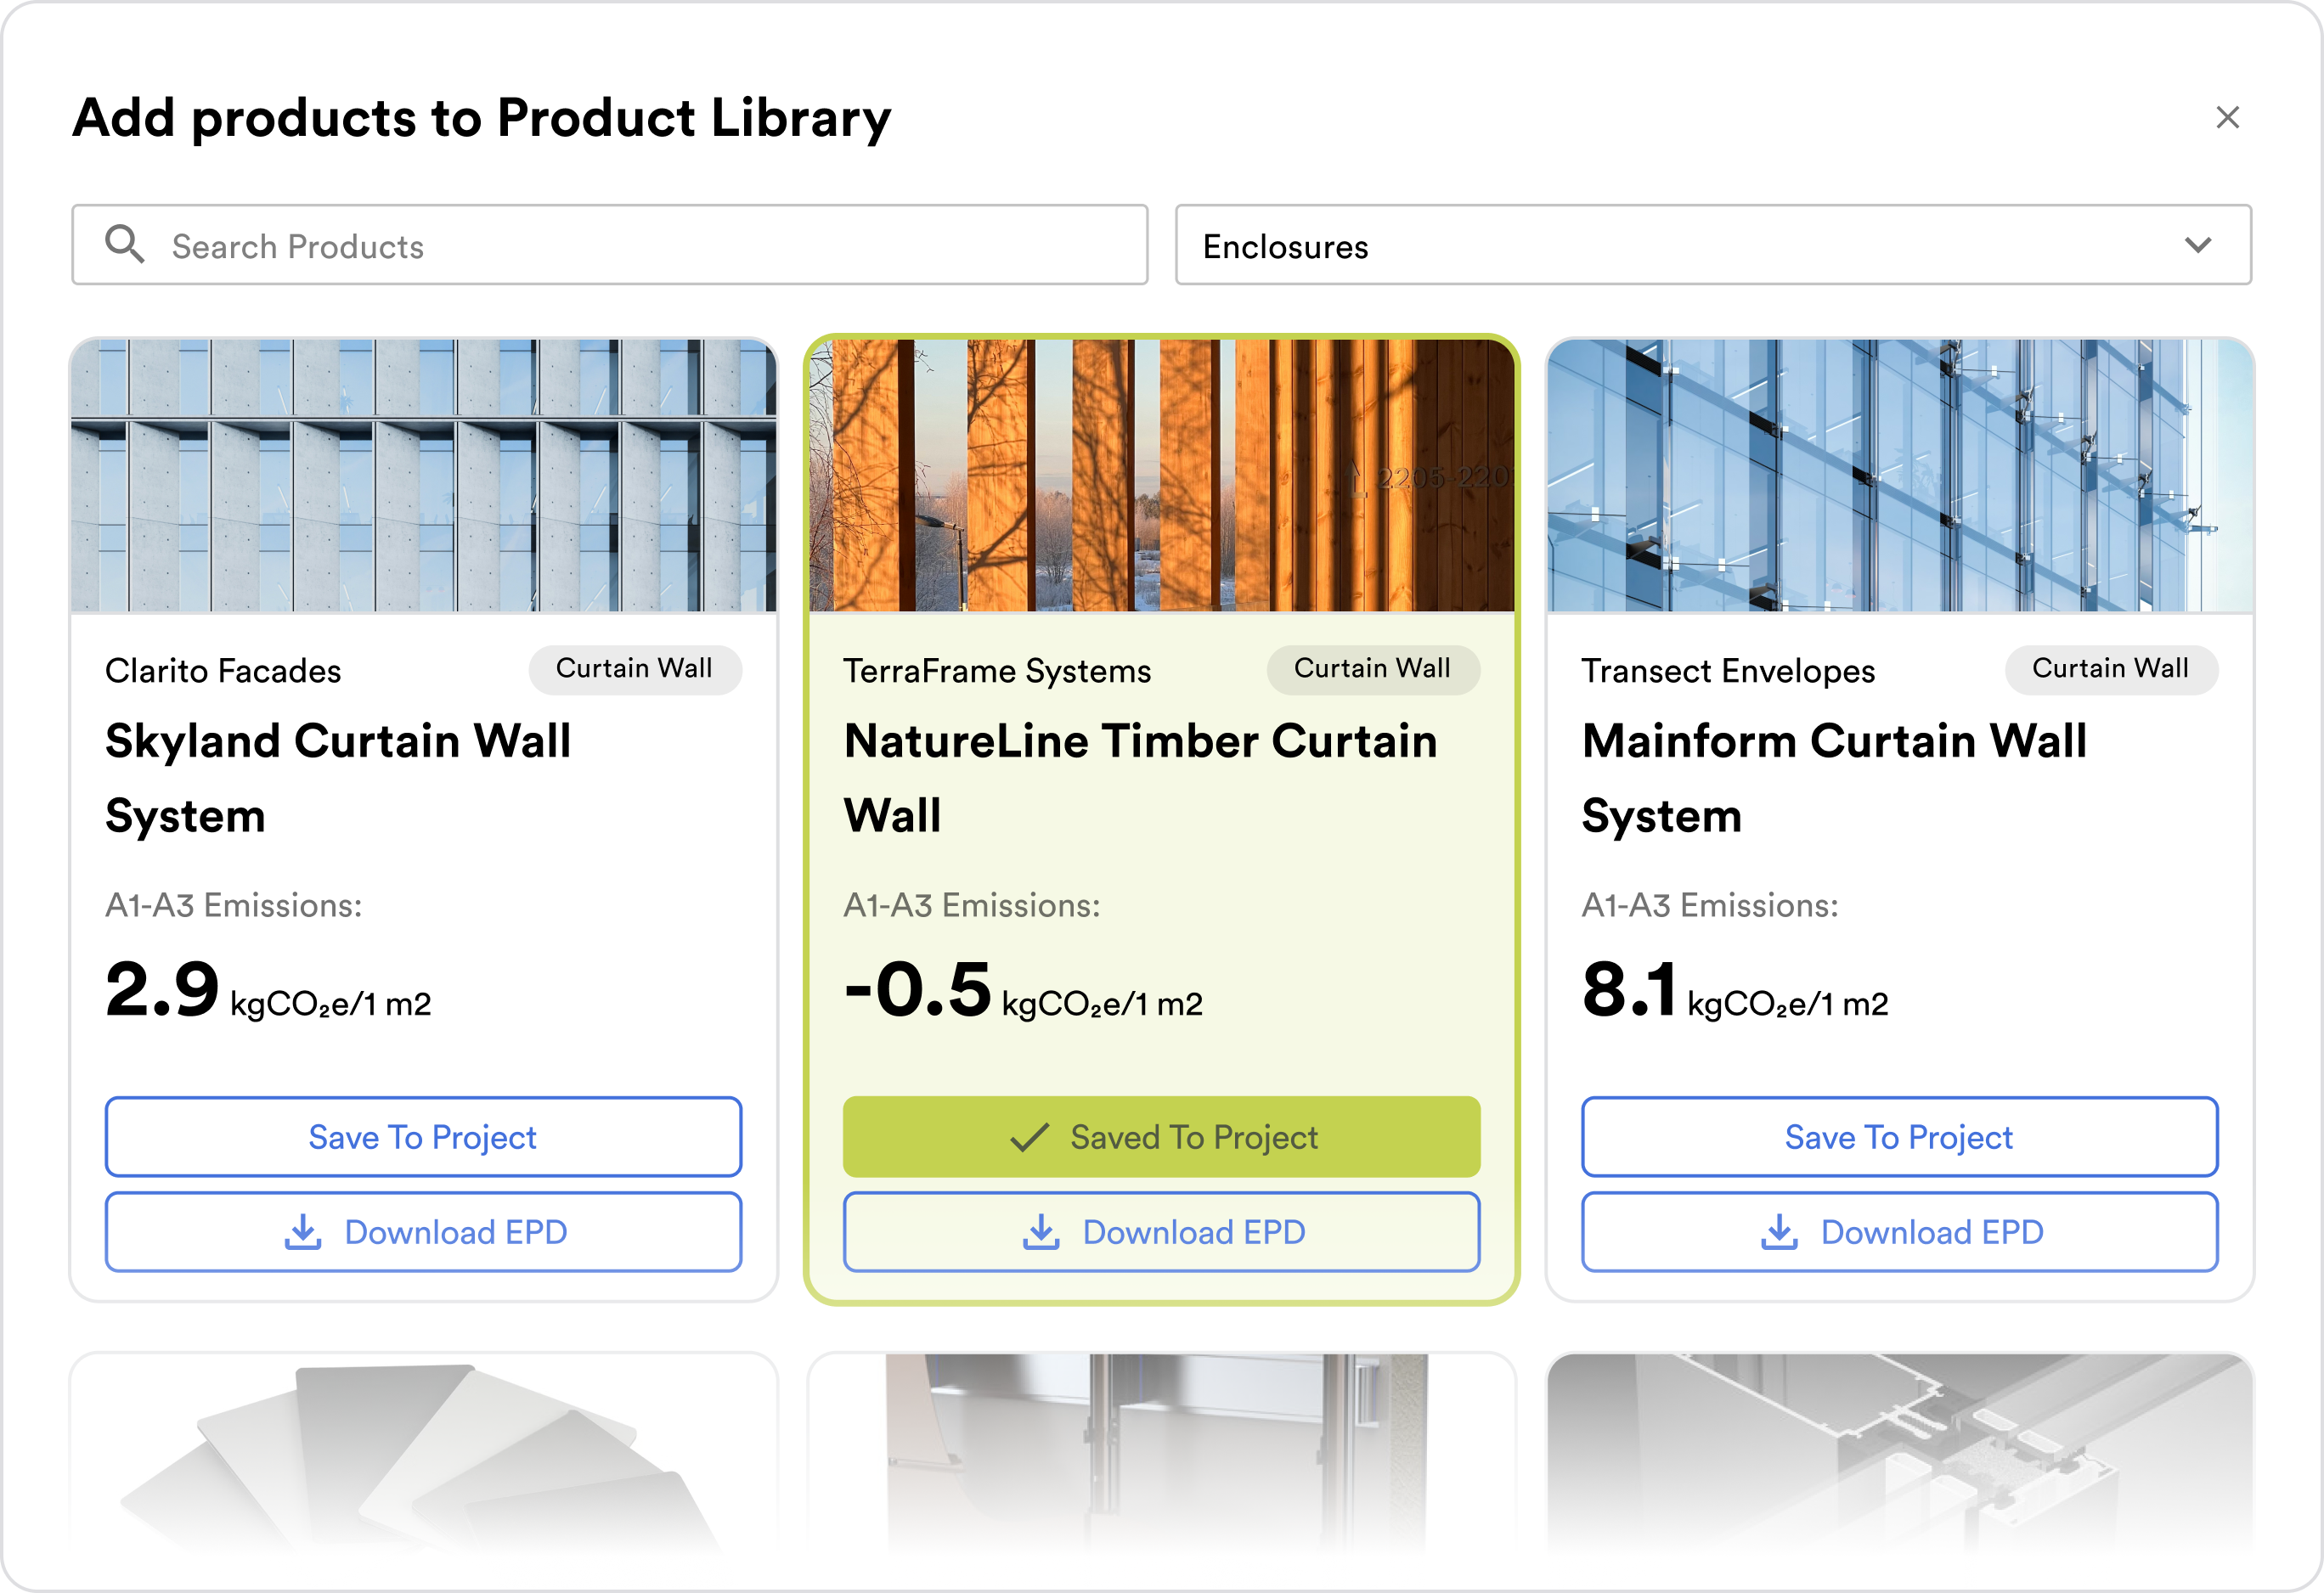Click download icon on Mainform card

tap(1779, 1232)
